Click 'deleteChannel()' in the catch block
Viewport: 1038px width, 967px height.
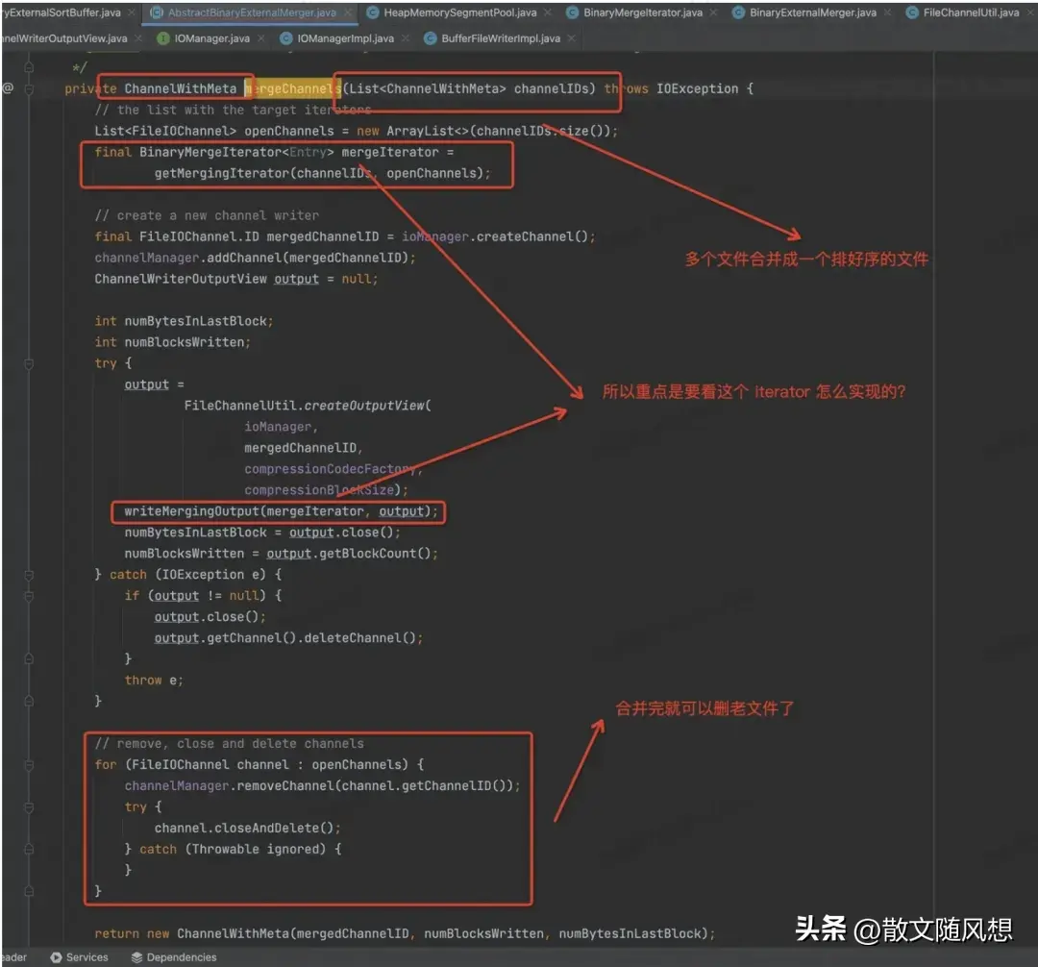pos(360,638)
